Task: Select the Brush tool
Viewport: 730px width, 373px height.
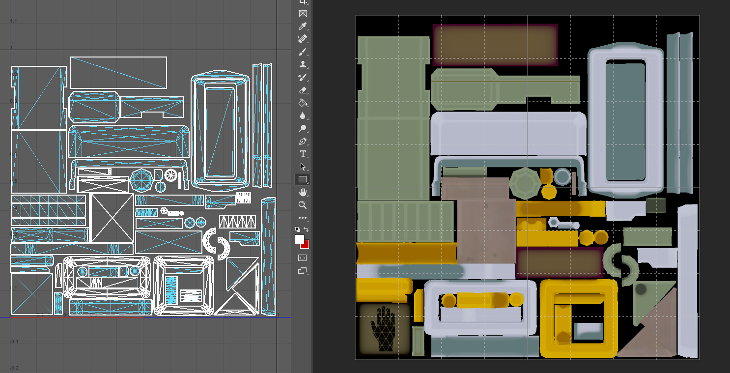Action: [x=303, y=52]
